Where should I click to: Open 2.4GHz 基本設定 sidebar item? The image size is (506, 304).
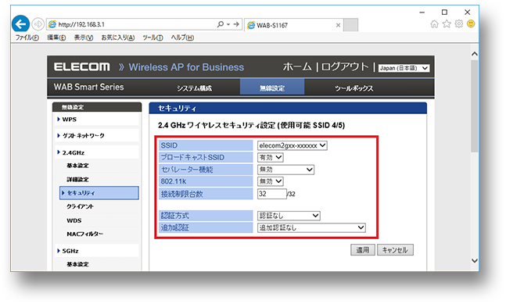click(77, 166)
